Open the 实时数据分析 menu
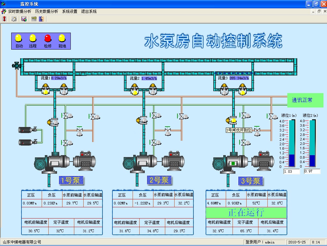 (x=20, y=12)
